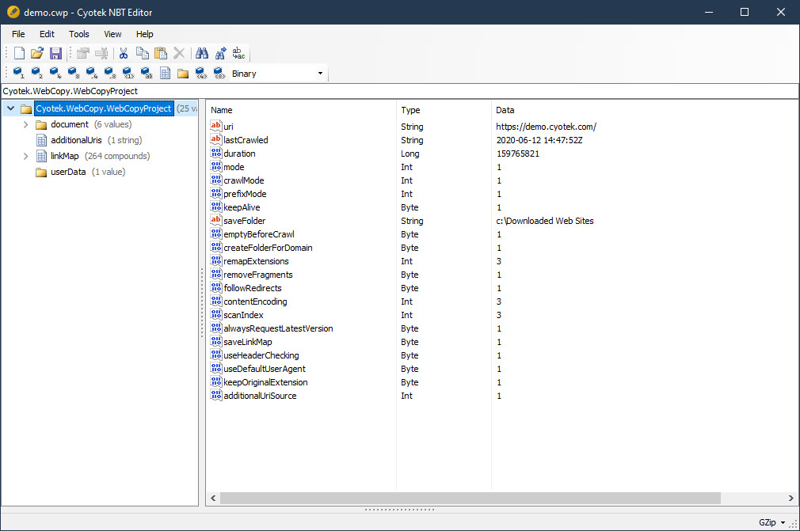Add a Short tag (icon labeled 2)
Screen dimensions: 800x531
pos(36,73)
